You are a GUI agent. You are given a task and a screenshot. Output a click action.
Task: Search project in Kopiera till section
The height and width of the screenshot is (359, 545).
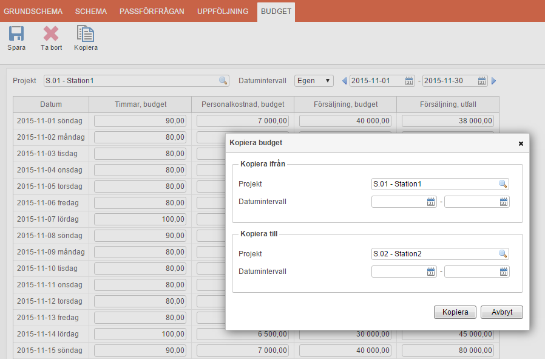coord(503,254)
